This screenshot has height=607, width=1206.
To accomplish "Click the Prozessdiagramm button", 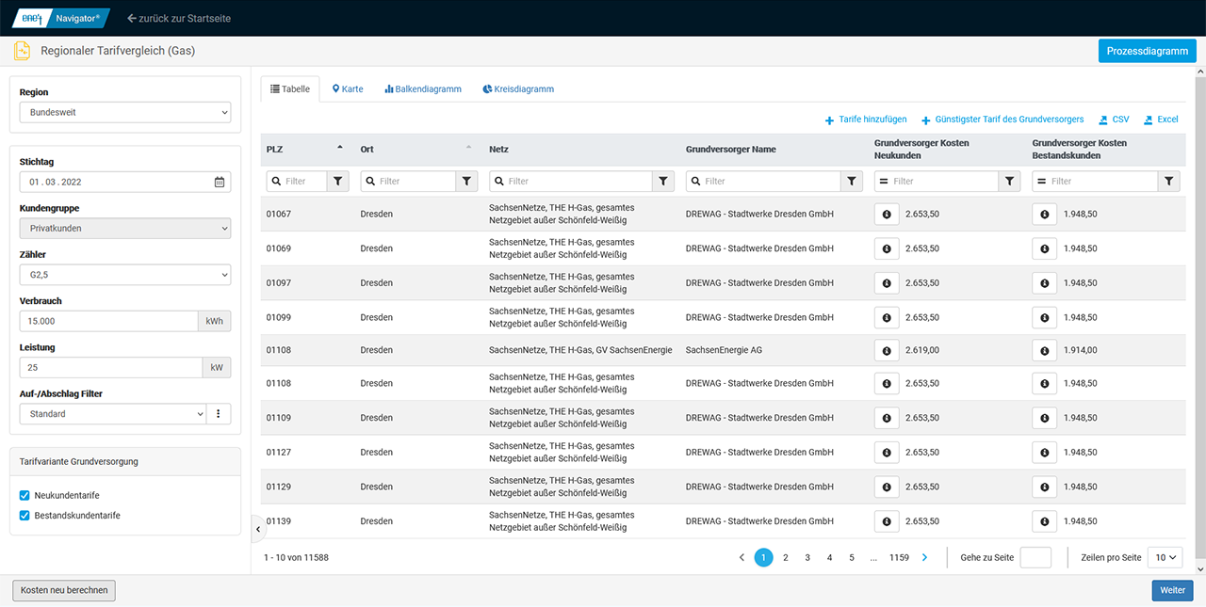I will click(1147, 51).
